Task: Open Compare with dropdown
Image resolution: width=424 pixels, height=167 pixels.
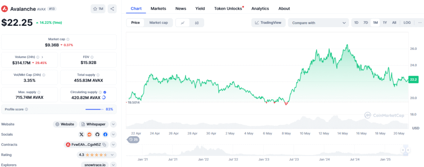Action: (318, 23)
